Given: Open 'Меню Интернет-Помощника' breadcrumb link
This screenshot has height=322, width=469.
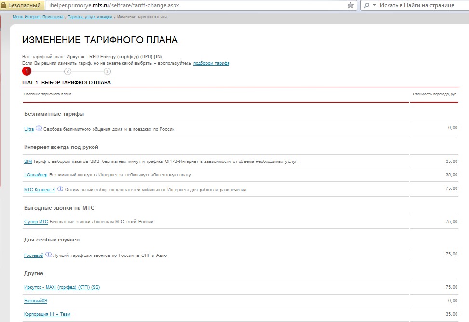Looking at the screenshot, I should (x=38, y=17).
